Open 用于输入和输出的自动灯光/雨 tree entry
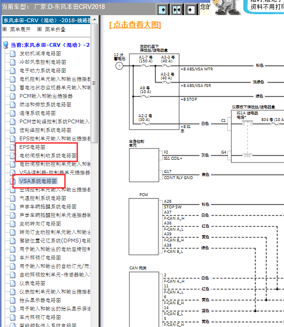 click(x=55, y=267)
